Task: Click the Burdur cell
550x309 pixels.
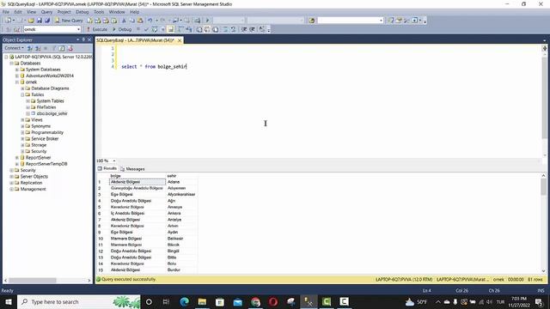Action: (181, 270)
